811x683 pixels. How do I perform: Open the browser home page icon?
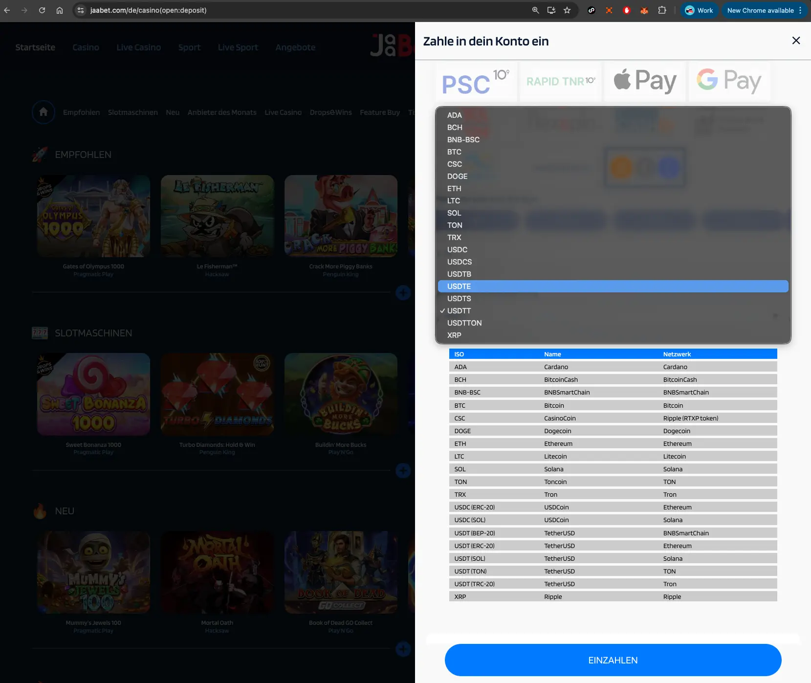point(60,10)
